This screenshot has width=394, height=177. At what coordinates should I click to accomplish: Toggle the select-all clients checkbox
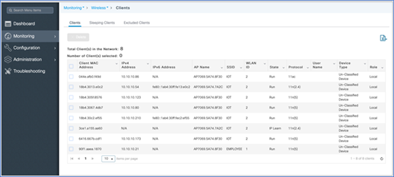click(71, 66)
